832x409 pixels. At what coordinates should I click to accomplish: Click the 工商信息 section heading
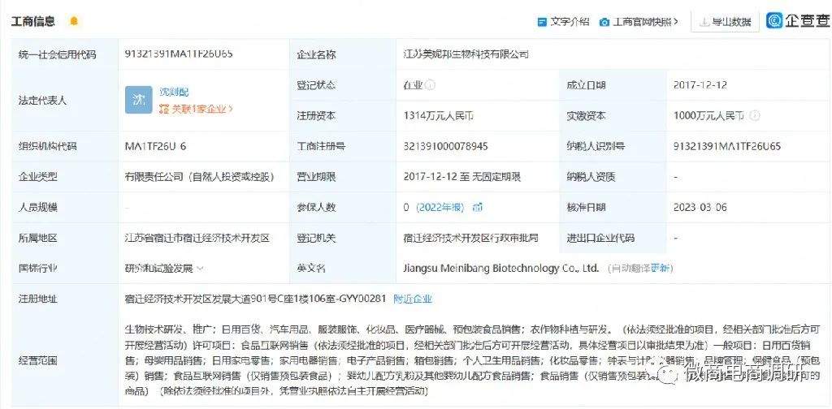click(x=32, y=22)
